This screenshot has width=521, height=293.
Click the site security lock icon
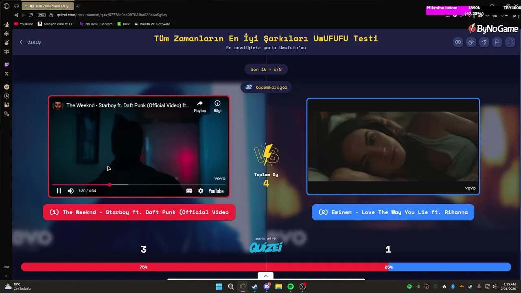51,15
